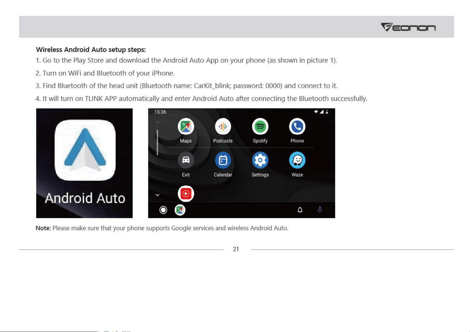The width and height of the screenshot is (470, 332).
Task: Click the 15:36 clock display
Action: pos(160,112)
